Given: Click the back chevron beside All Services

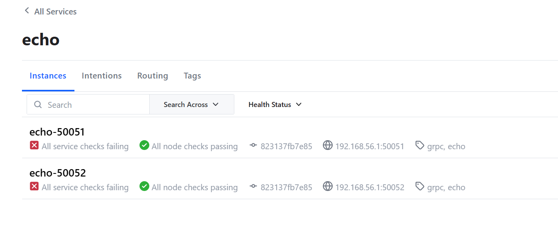Looking at the screenshot, I should tap(27, 11).
